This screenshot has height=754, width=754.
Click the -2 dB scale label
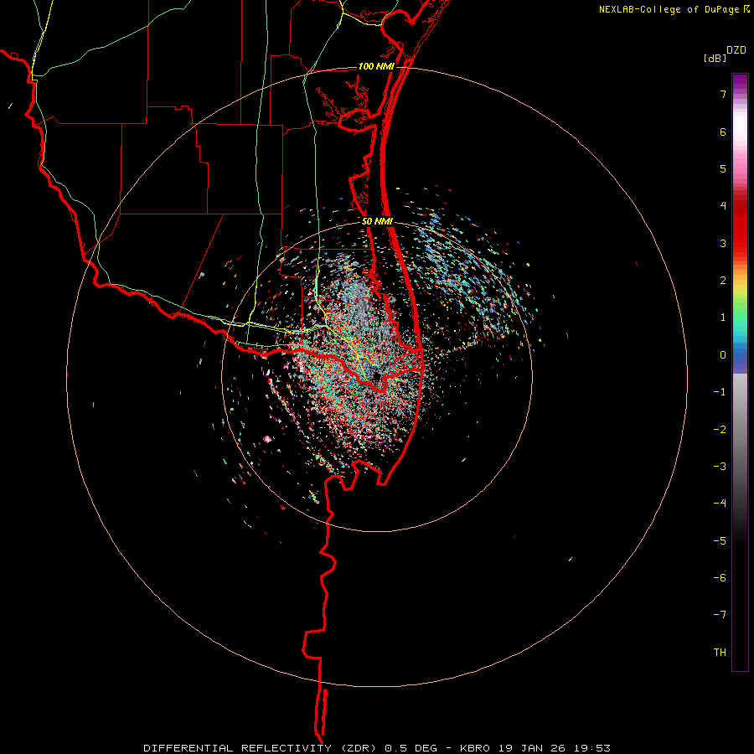coord(720,429)
